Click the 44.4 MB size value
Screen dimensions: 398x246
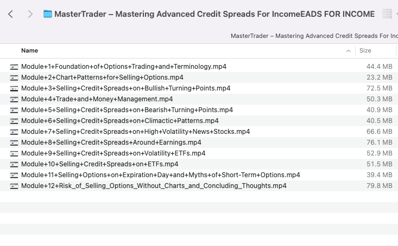tap(380, 67)
